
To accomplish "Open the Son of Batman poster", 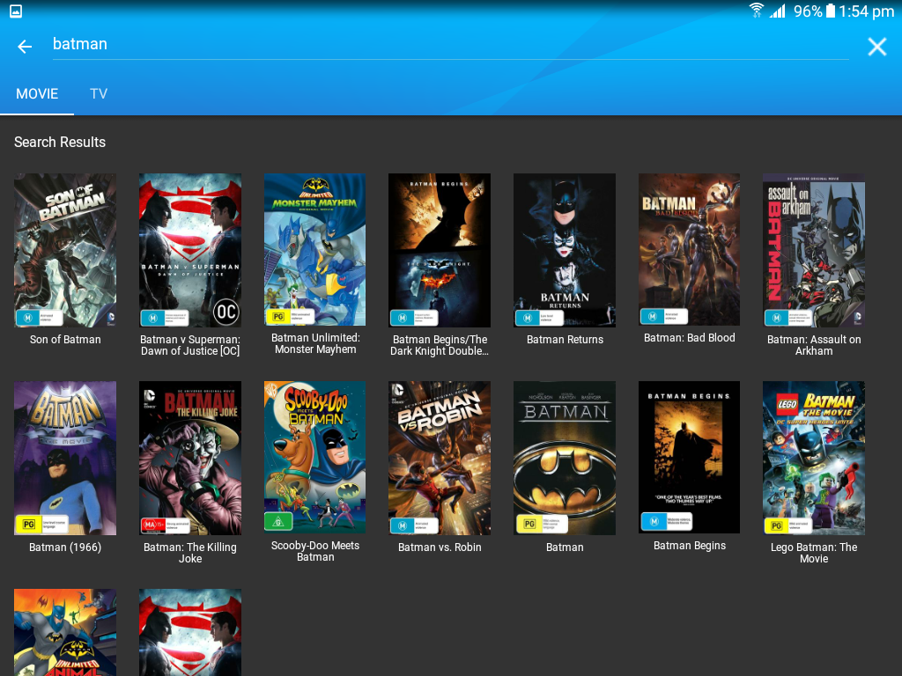I will click(65, 250).
